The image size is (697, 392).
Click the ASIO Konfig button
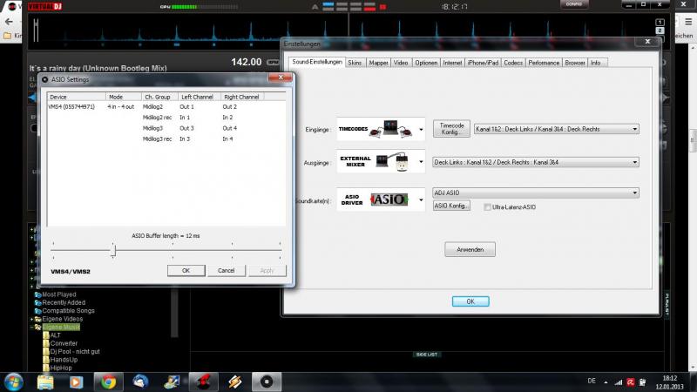(451, 206)
